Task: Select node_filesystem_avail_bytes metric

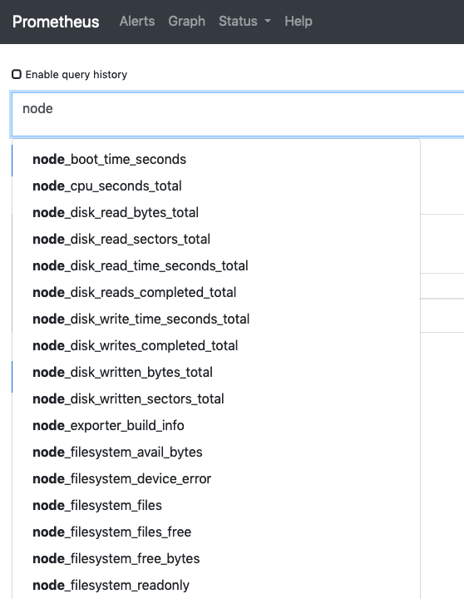Action: 216,452
